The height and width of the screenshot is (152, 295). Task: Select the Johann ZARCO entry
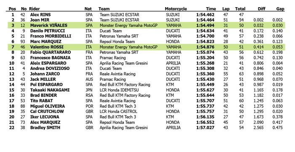click(45, 74)
